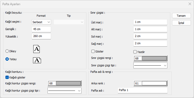Close the Pafta Ayarları dialog
The width and height of the screenshot is (194, 98).
pyautogui.click(x=190, y=4)
